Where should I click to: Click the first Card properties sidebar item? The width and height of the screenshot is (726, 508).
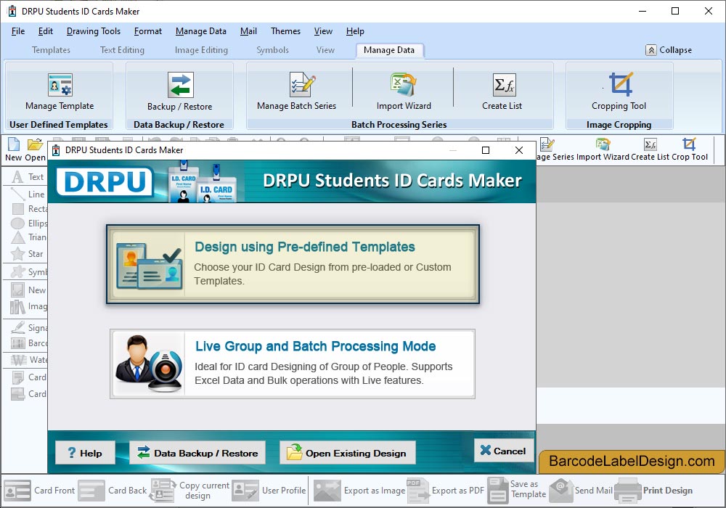29,377
